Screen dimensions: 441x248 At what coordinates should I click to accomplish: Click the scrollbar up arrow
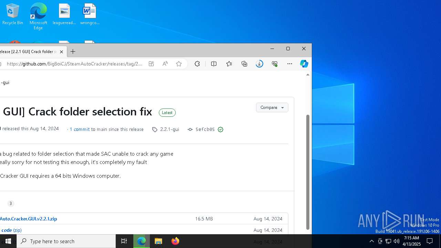[x=308, y=74]
